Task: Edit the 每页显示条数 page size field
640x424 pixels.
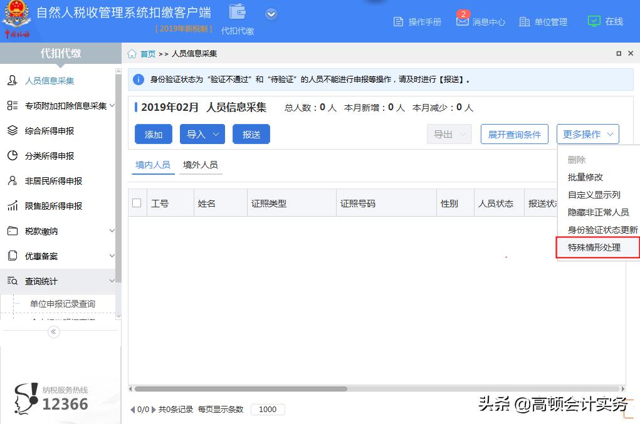Action: click(x=268, y=410)
